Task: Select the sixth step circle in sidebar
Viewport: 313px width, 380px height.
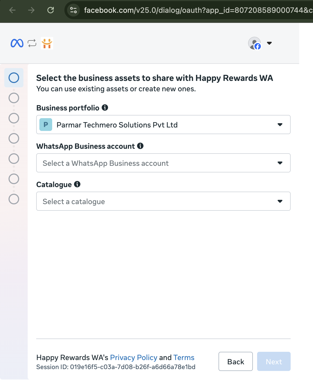Action: point(14,179)
